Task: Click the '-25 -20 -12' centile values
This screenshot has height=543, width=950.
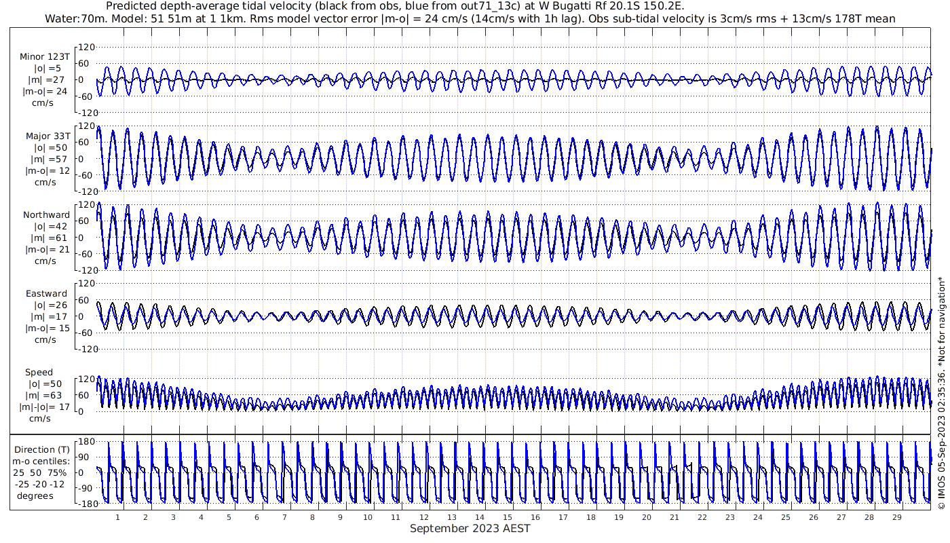Action: coord(41,484)
